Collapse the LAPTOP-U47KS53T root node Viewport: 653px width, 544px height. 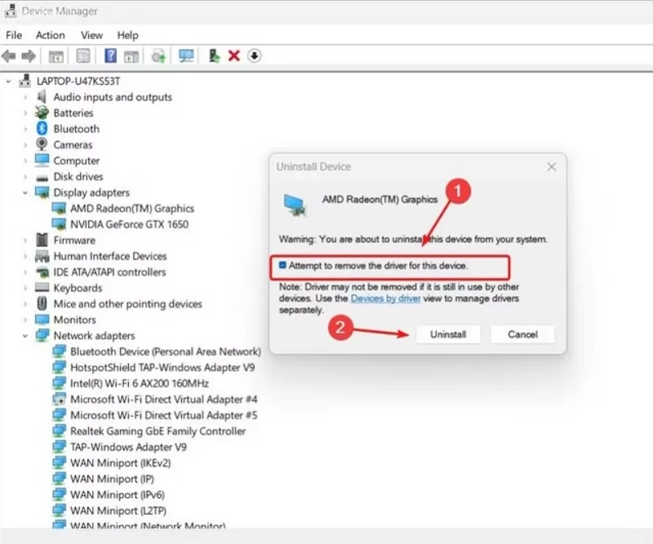pyautogui.click(x=9, y=82)
